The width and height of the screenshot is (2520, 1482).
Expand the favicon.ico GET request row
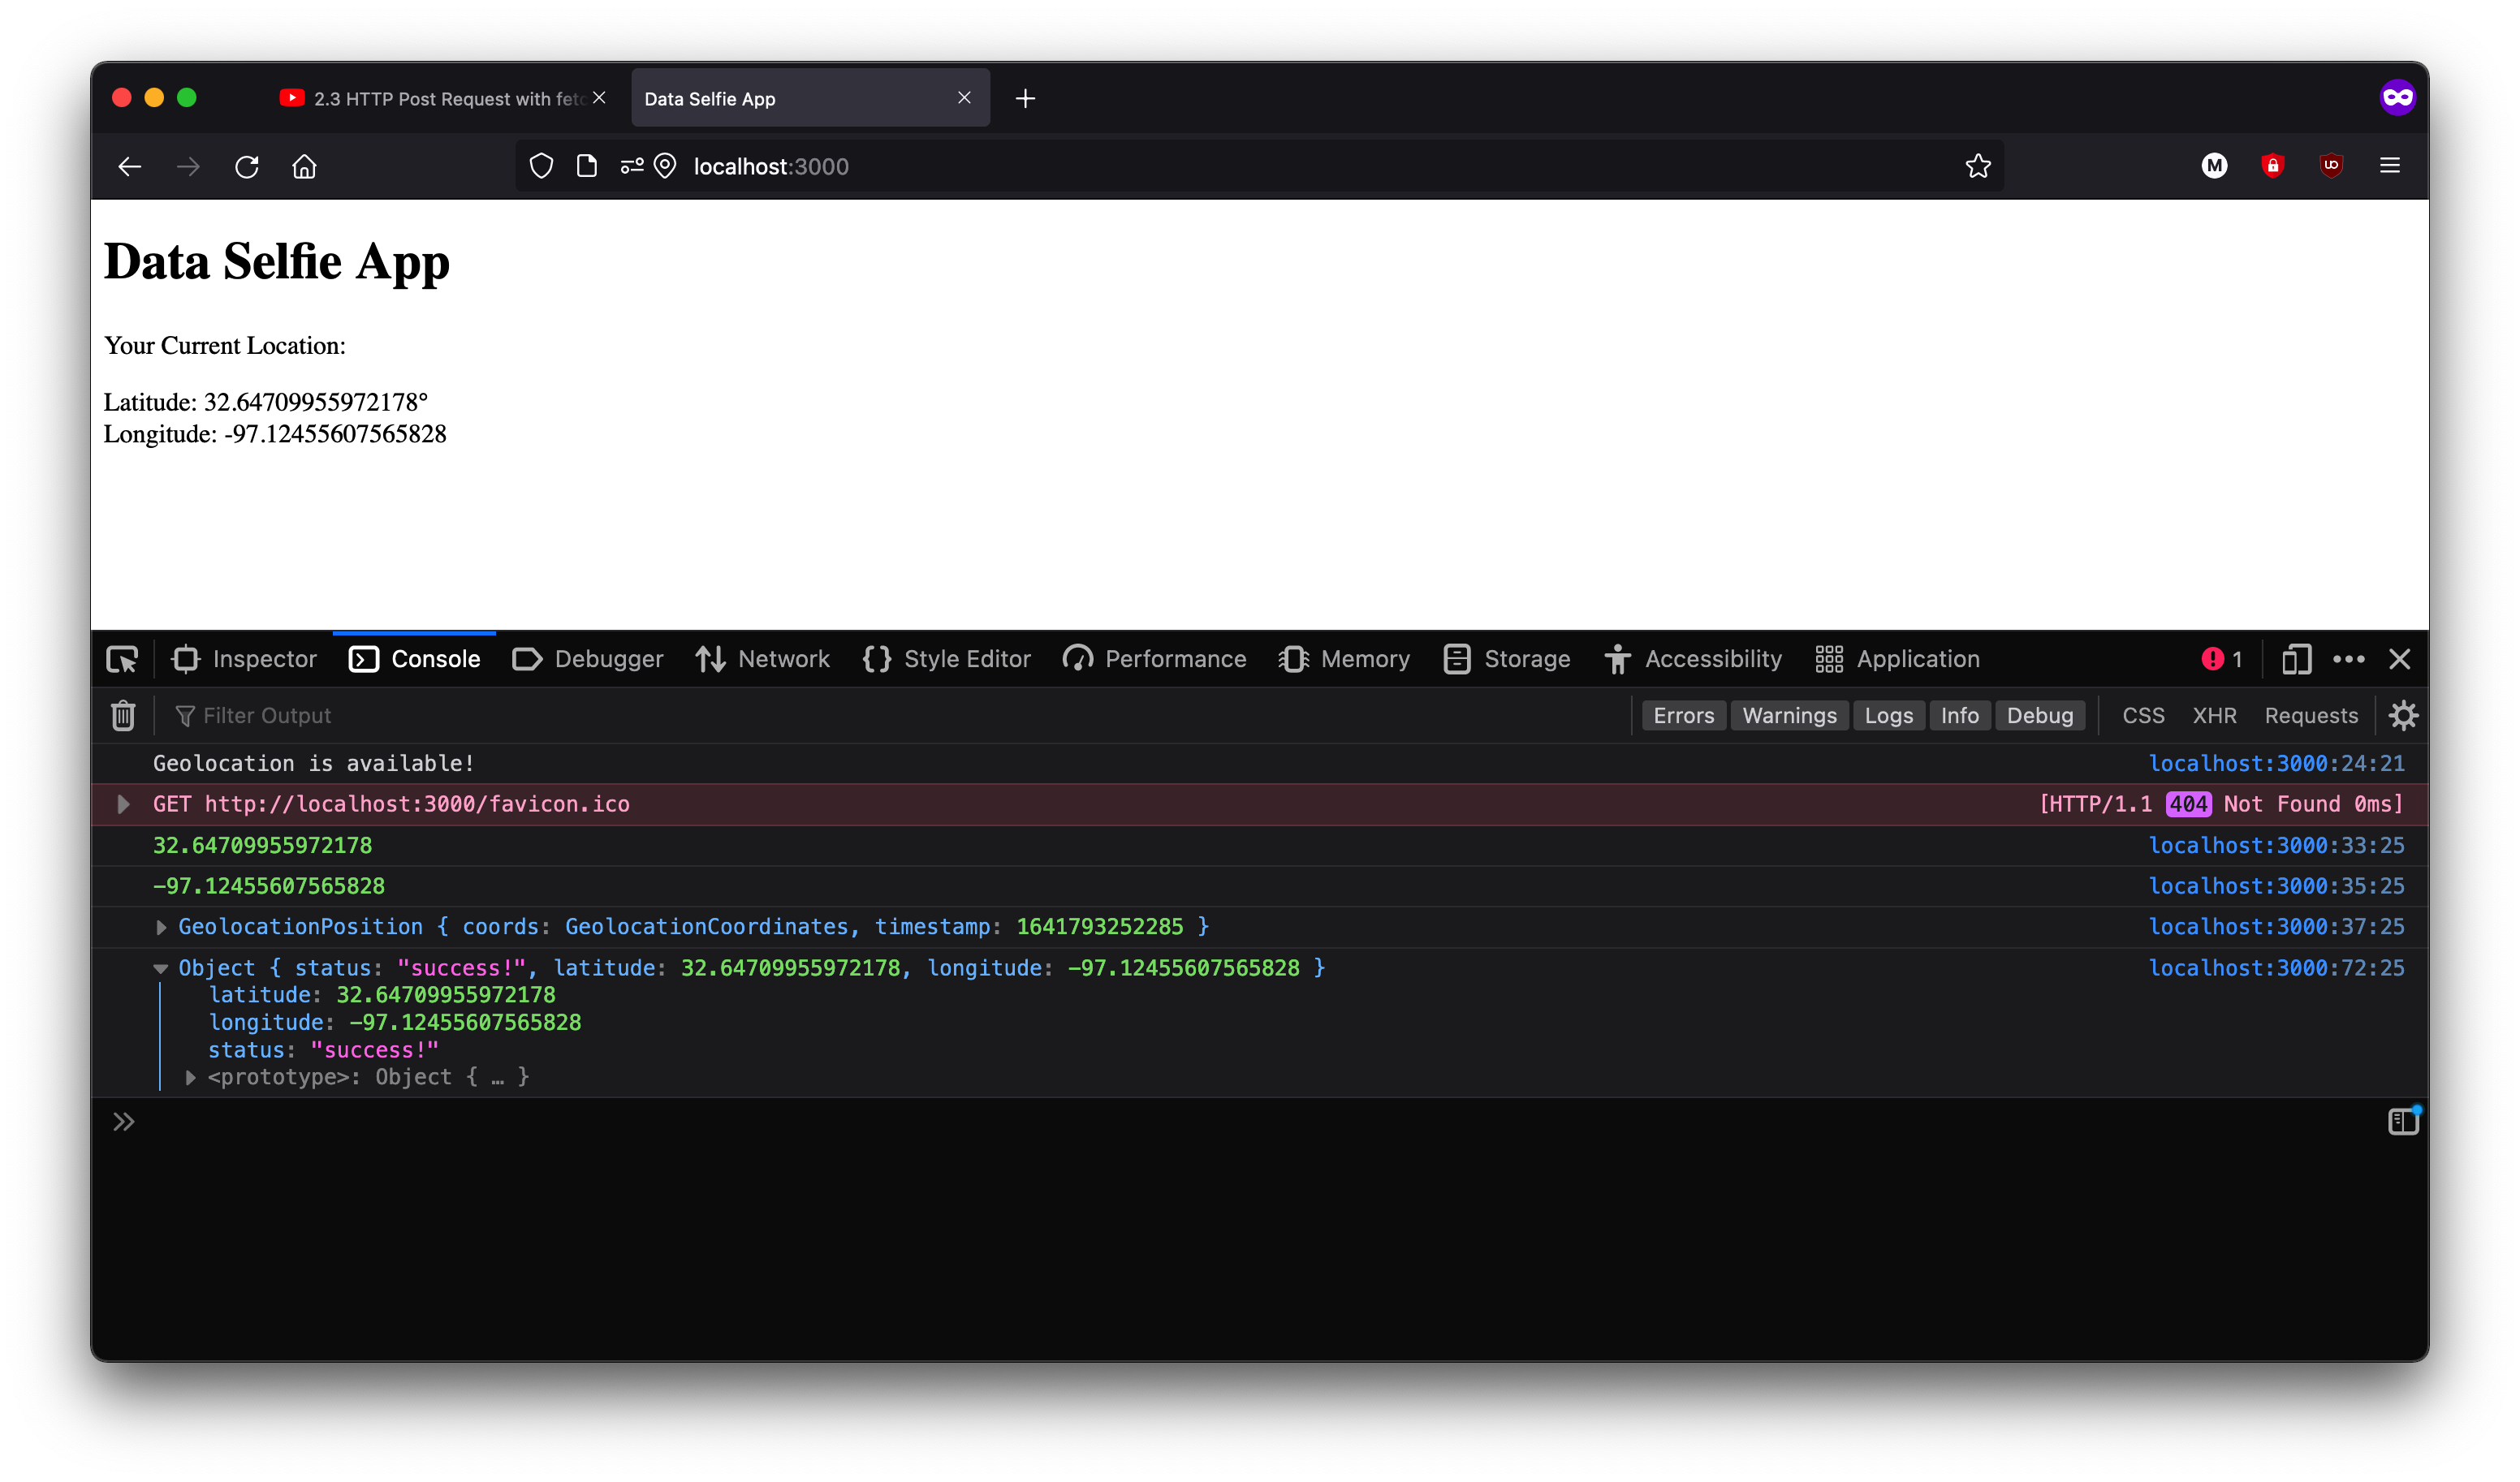pyautogui.click(x=123, y=804)
